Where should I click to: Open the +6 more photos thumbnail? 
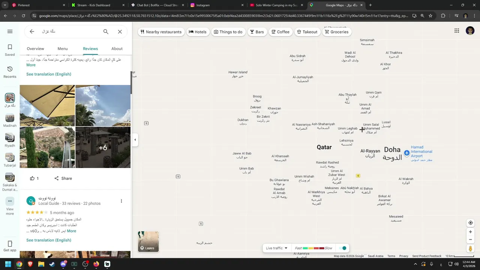[x=103, y=147]
